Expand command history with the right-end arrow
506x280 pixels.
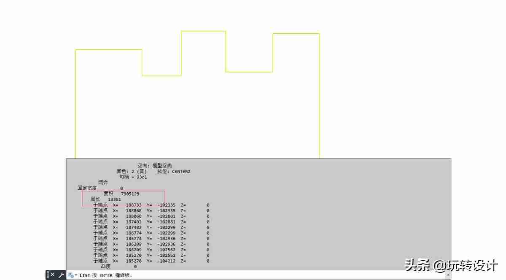[448, 275]
